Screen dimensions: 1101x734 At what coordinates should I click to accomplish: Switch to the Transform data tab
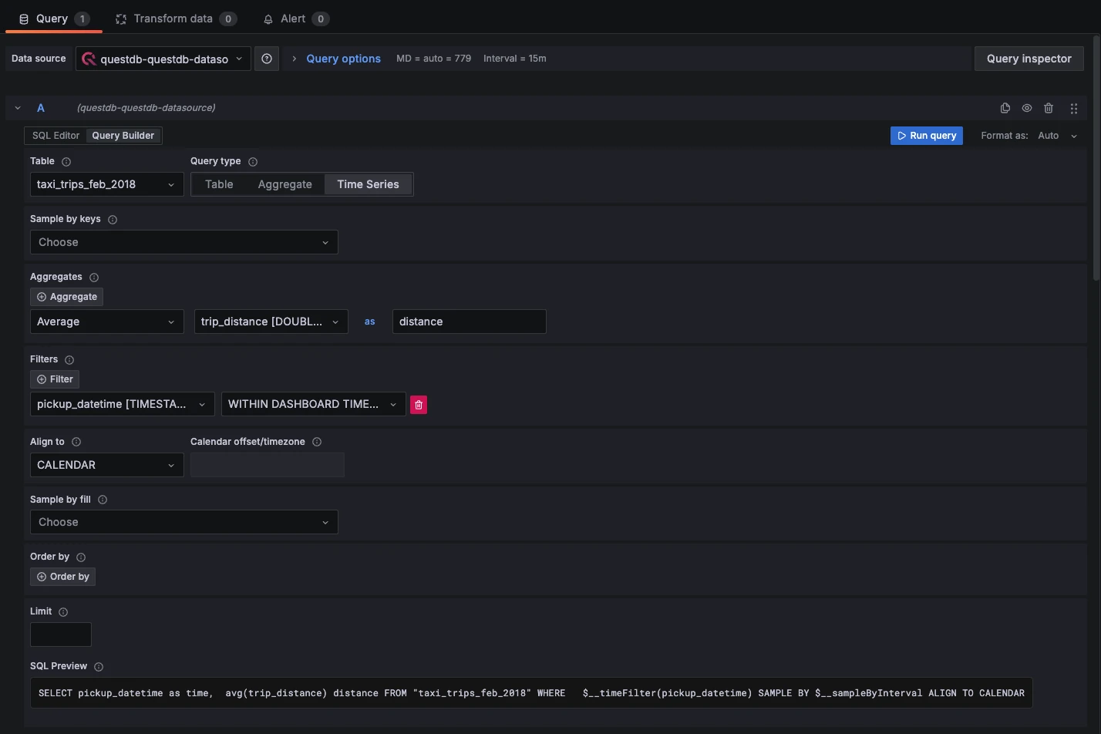[x=177, y=19]
